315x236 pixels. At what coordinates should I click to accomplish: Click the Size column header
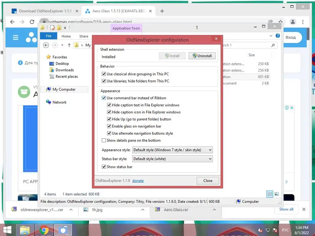[x=252, y=55]
